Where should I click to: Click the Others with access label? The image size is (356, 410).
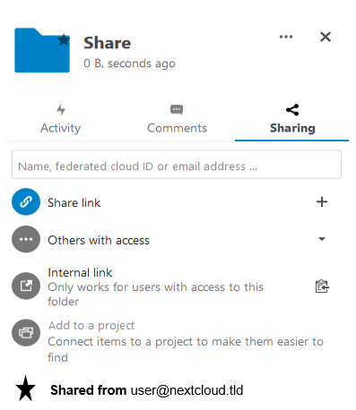point(99,240)
